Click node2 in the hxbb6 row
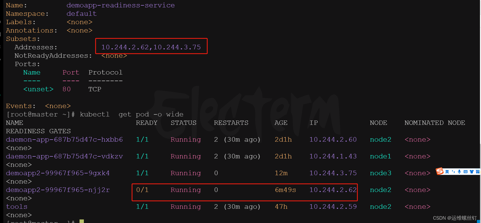This screenshot has width=481, height=223. coord(380,140)
